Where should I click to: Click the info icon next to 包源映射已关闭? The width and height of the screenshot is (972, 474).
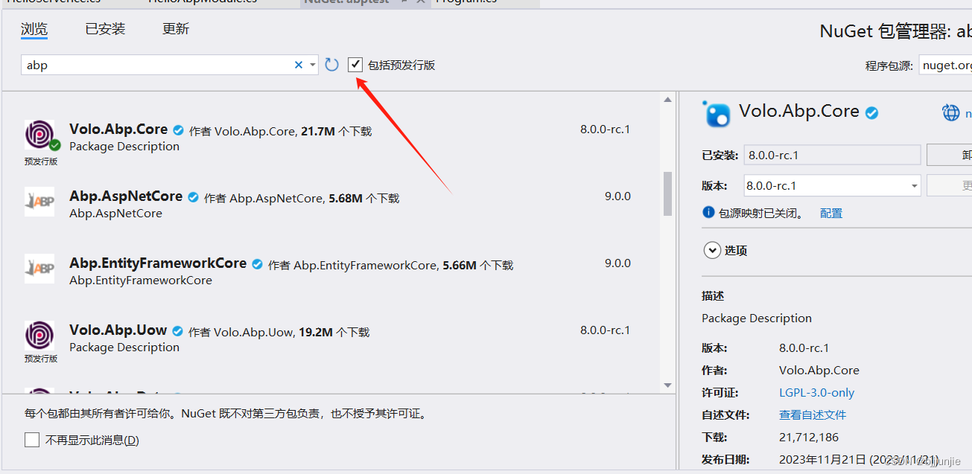(x=708, y=212)
